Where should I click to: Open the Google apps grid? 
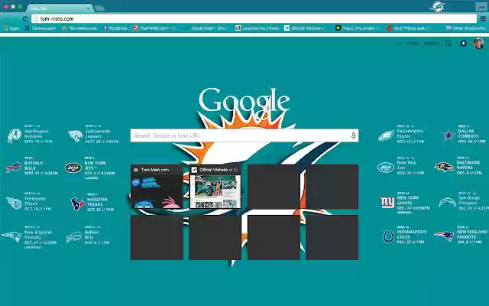pos(449,44)
